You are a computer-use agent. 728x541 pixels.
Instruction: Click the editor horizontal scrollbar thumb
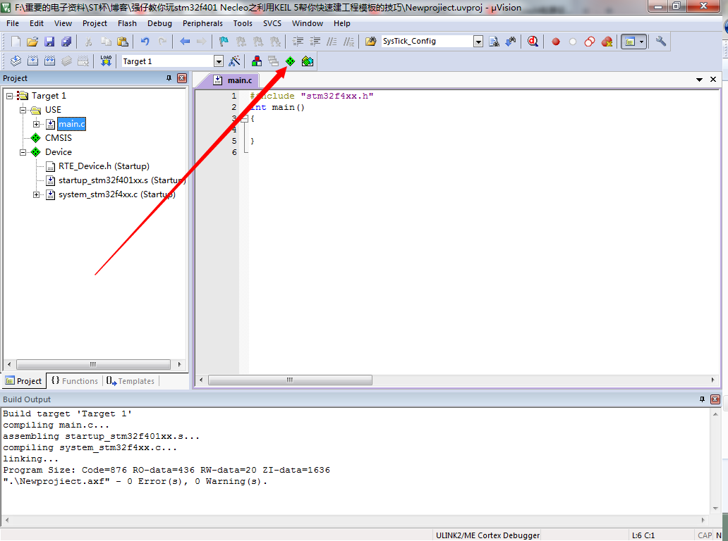coord(290,380)
